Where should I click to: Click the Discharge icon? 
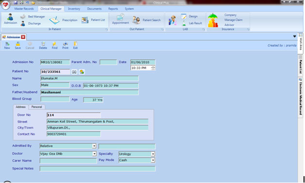click(31, 23)
